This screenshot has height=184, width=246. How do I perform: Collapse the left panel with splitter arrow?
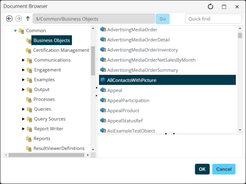click(x=96, y=88)
